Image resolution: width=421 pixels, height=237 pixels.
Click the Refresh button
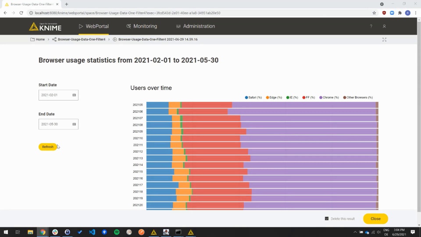(48, 147)
